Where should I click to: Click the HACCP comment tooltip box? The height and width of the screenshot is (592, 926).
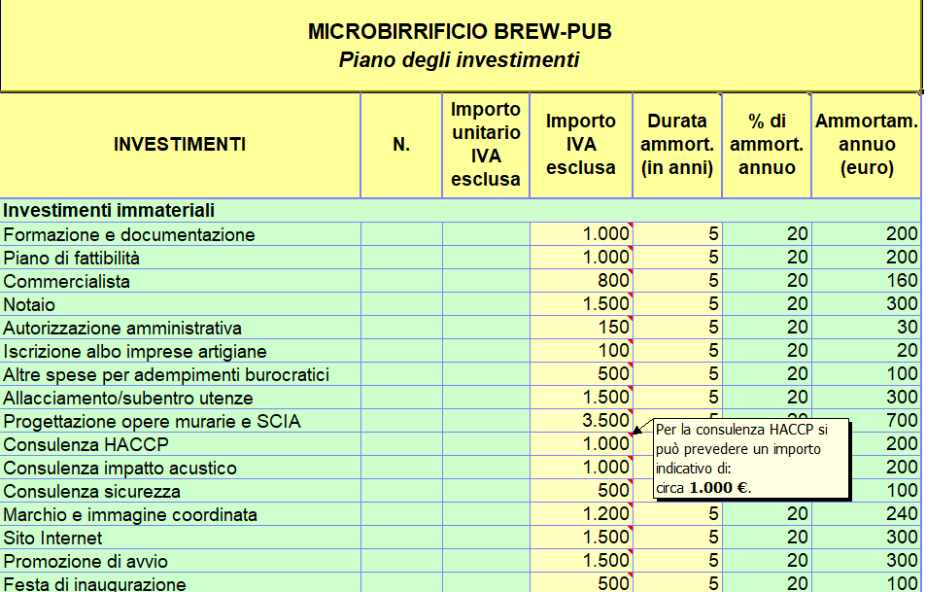click(751, 459)
